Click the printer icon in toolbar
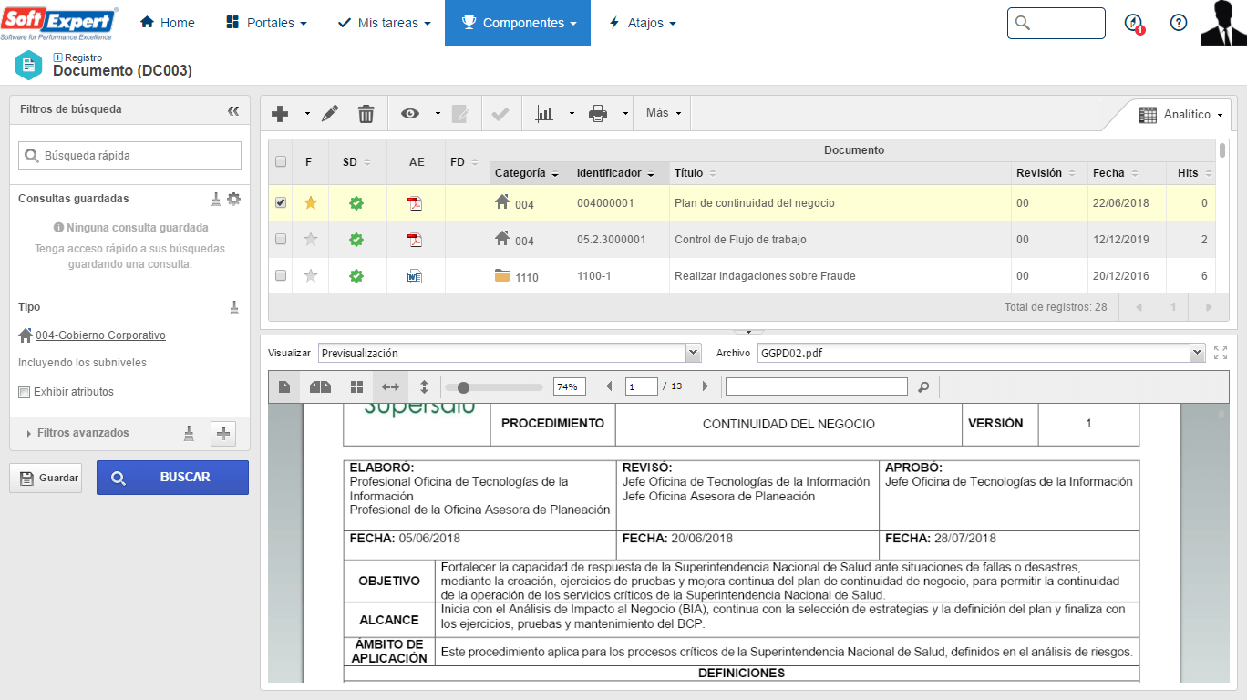 (598, 113)
